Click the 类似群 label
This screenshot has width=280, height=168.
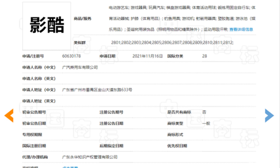click(80, 43)
